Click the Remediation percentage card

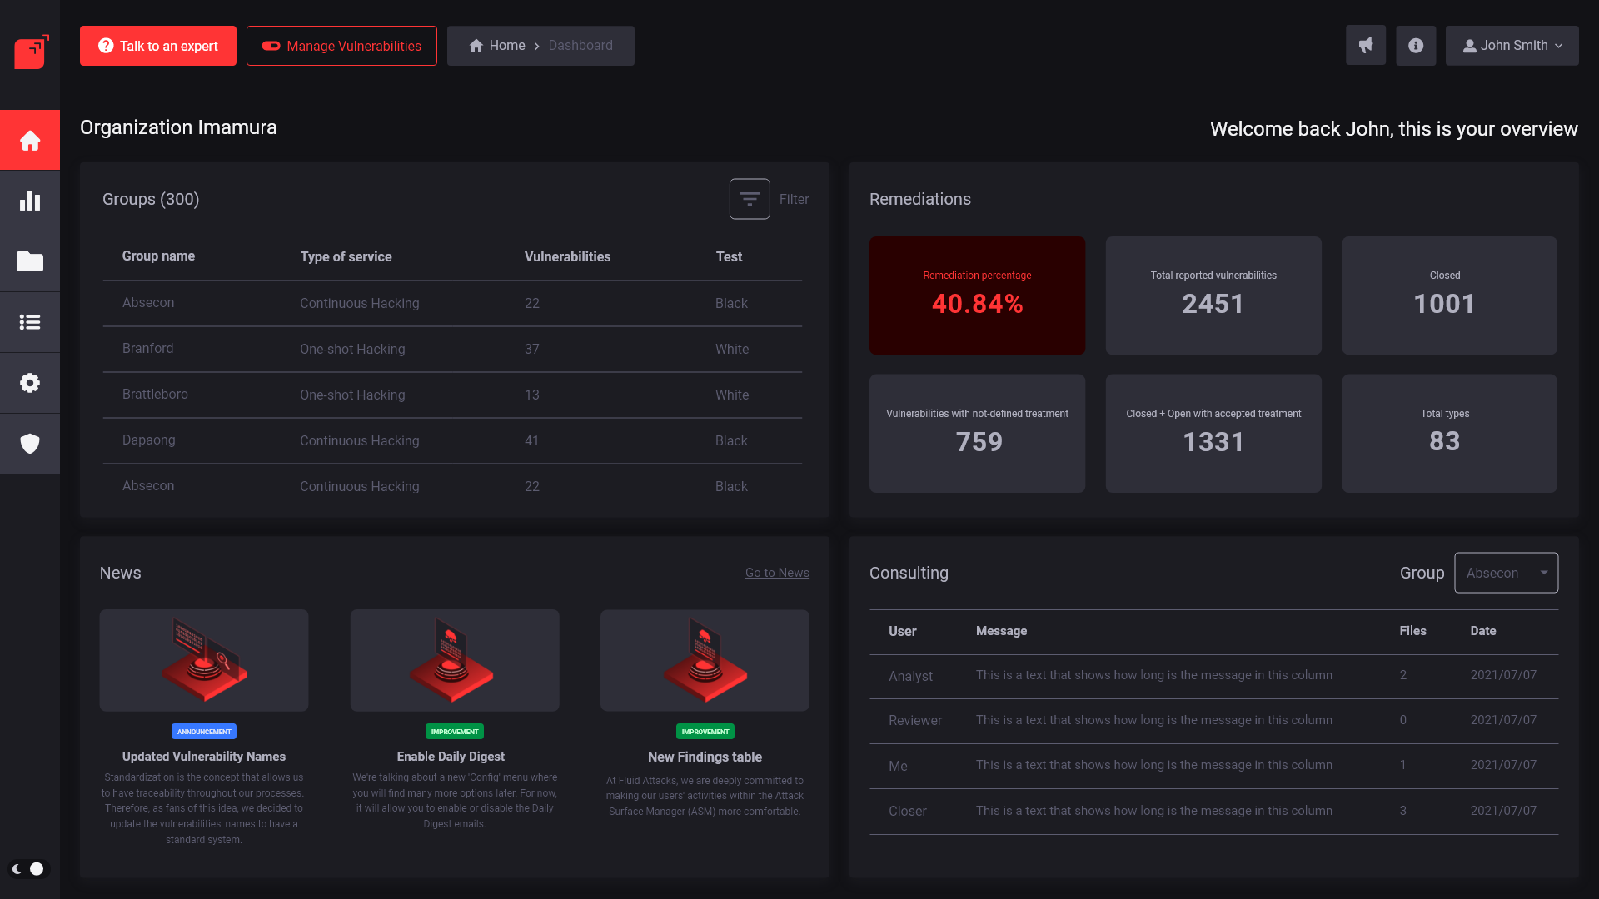point(977,296)
